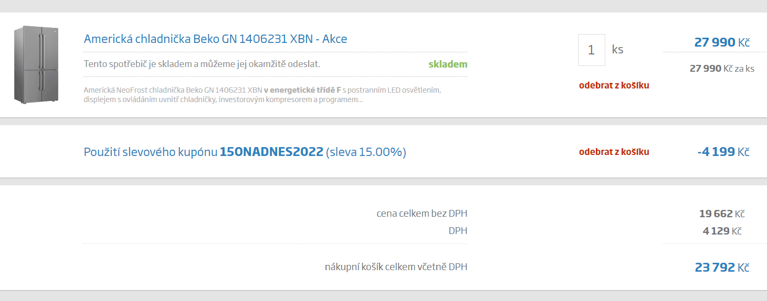Viewport: 767px width, 301px height.
Task: Click the ks unit label beside quantity
Action: pos(617,50)
